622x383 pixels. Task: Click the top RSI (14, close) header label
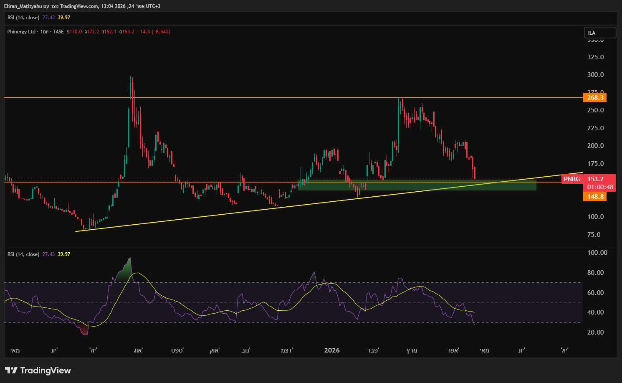(x=23, y=18)
